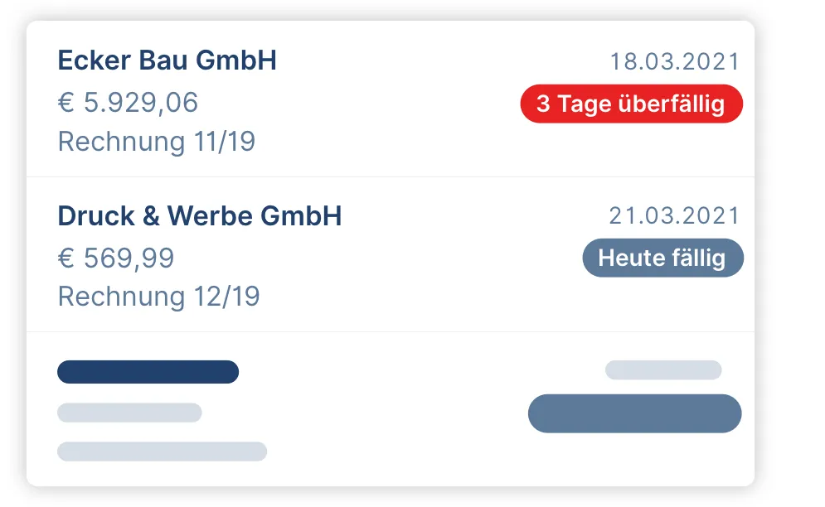Image resolution: width=825 pixels, height=507 pixels.
Task: Select the third placeholder row's empty area
Action: pos(391,409)
